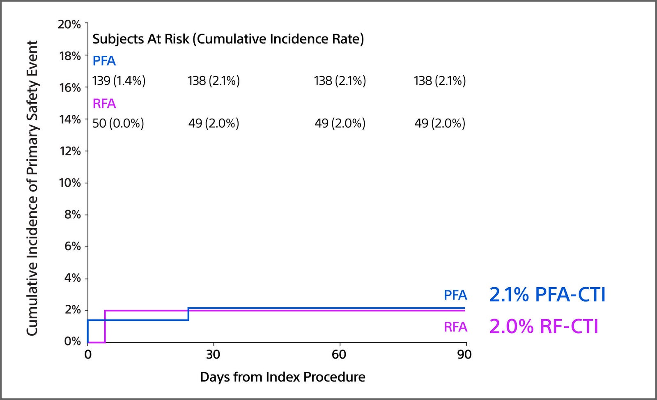Select the blue PFA header label
The width and height of the screenshot is (657, 400).
(104, 61)
